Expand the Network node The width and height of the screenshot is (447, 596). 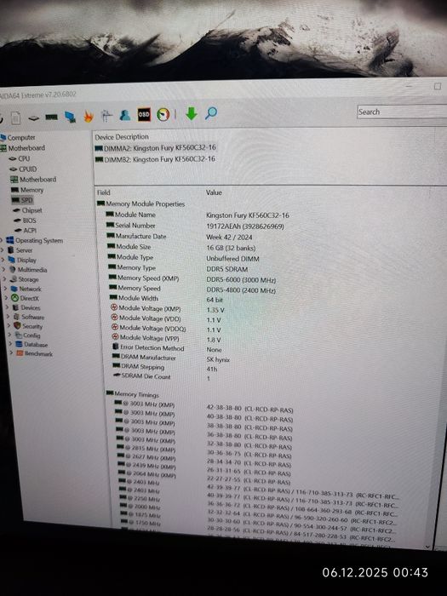[x=6, y=289]
